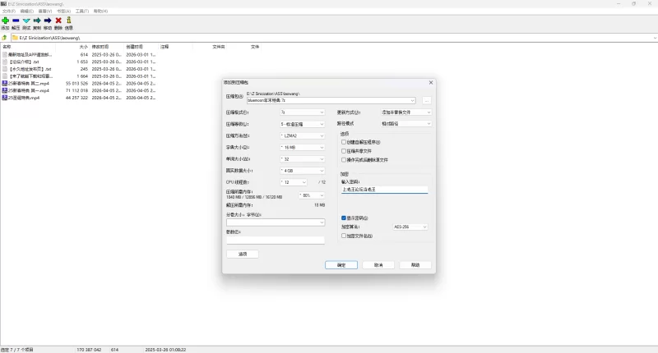This screenshot has width=658, height=353.
Task: Toggle Encrypt file names (加密文件名) checkbox
Action: tap(344, 236)
